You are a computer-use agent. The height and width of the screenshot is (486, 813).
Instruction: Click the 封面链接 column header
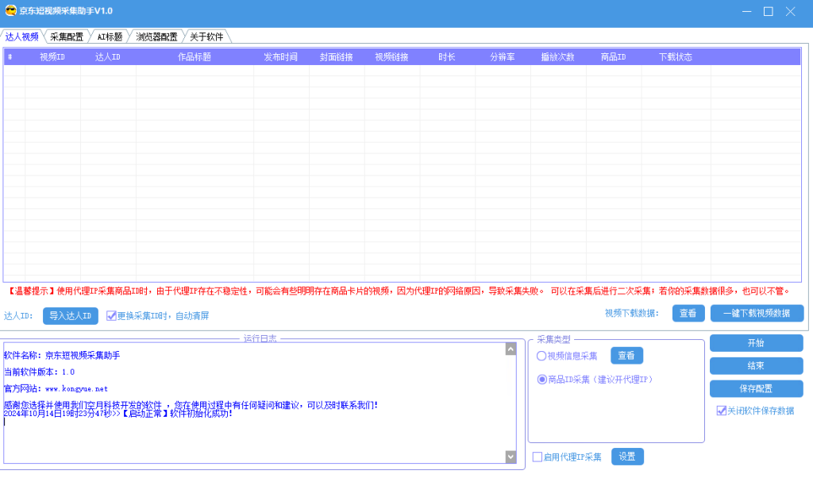(x=337, y=57)
